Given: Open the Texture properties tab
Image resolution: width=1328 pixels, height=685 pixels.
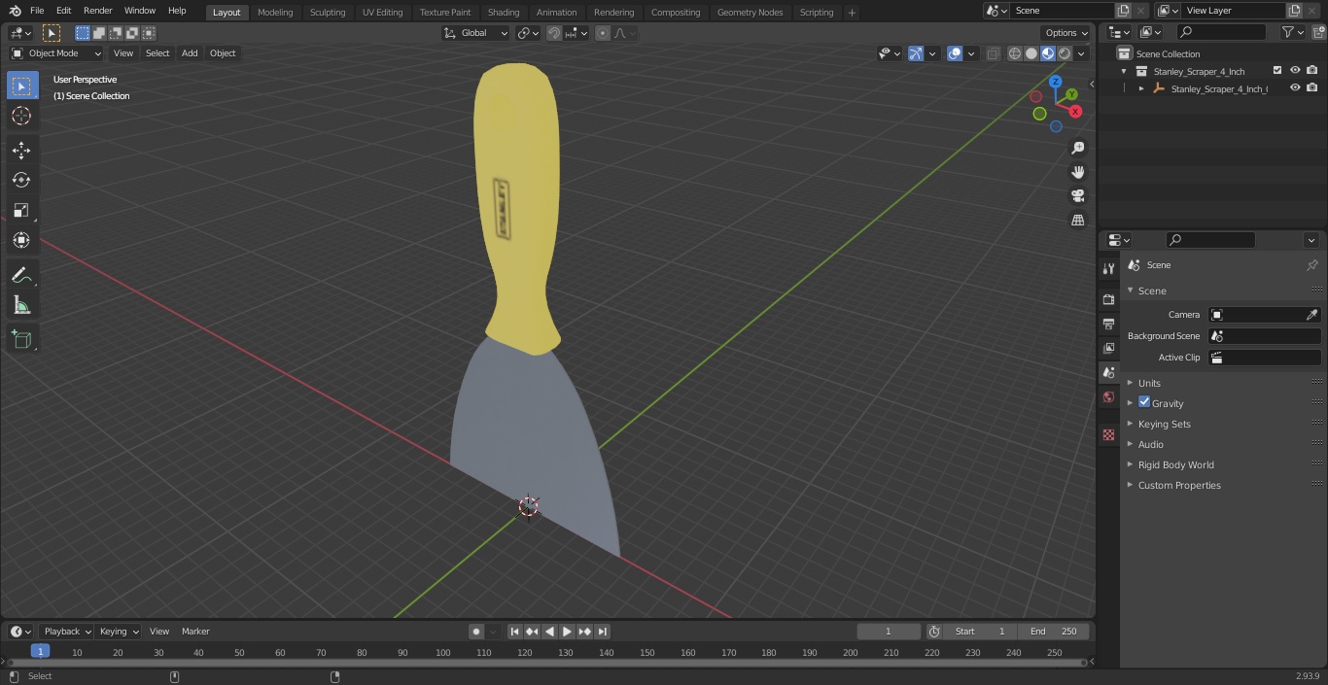Looking at the screenshot, I should [x=1108, y=434].
